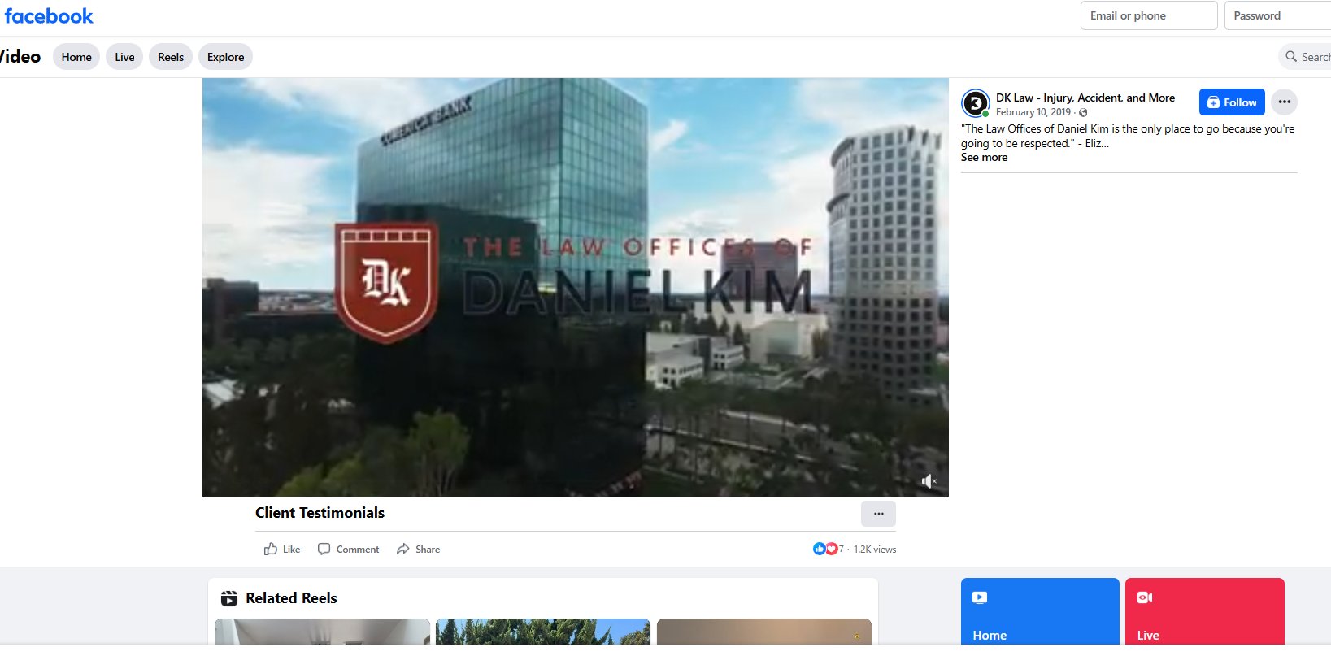This screenshot has width=1331, height=656.
Task: Open the Reels tab
Action: tap(171, 57)
